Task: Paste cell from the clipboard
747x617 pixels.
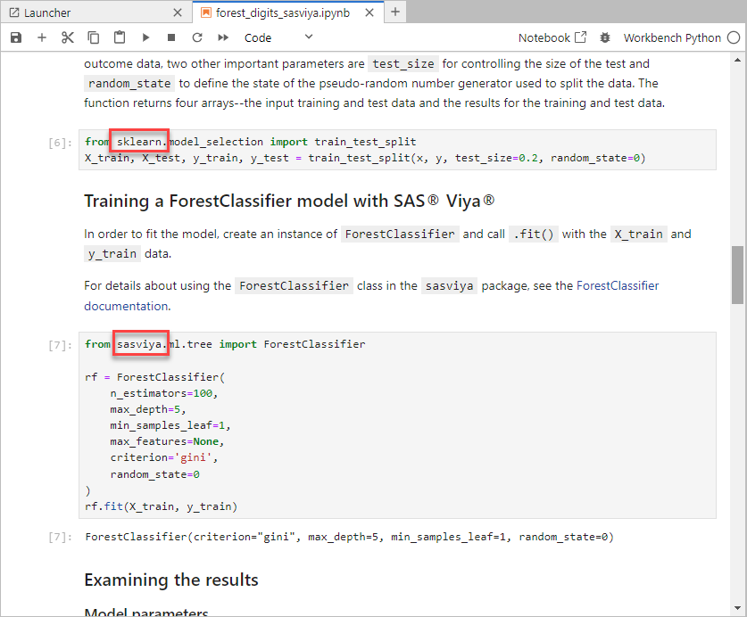Action: [x=120, y=37]
